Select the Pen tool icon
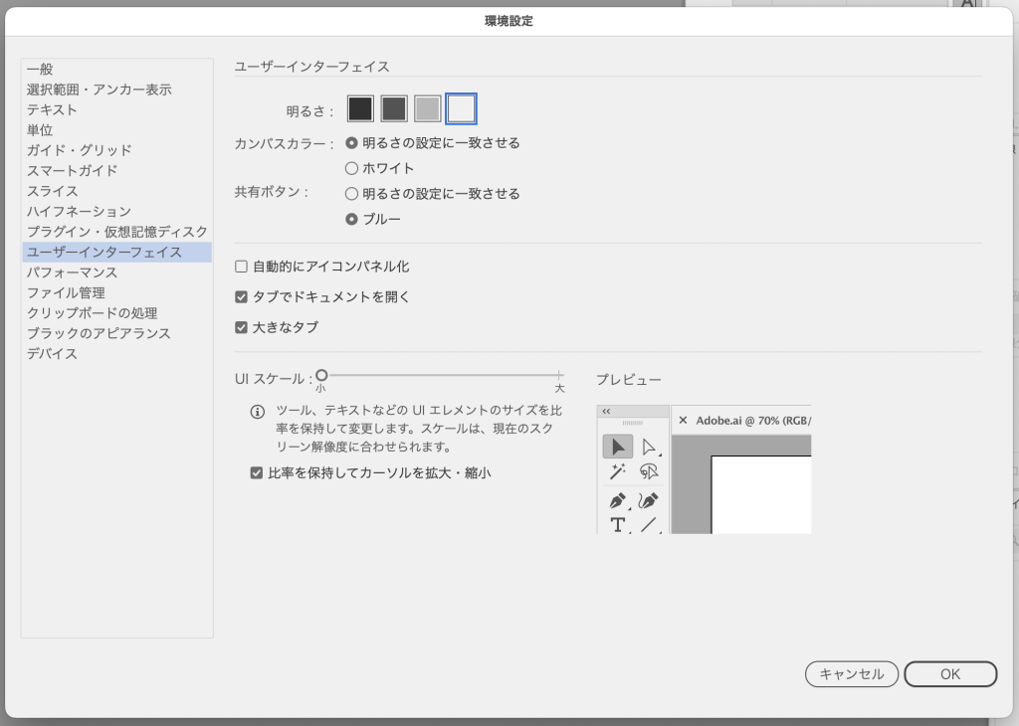The width and height of the screenshot is (1019, 726). coord(617,500)
